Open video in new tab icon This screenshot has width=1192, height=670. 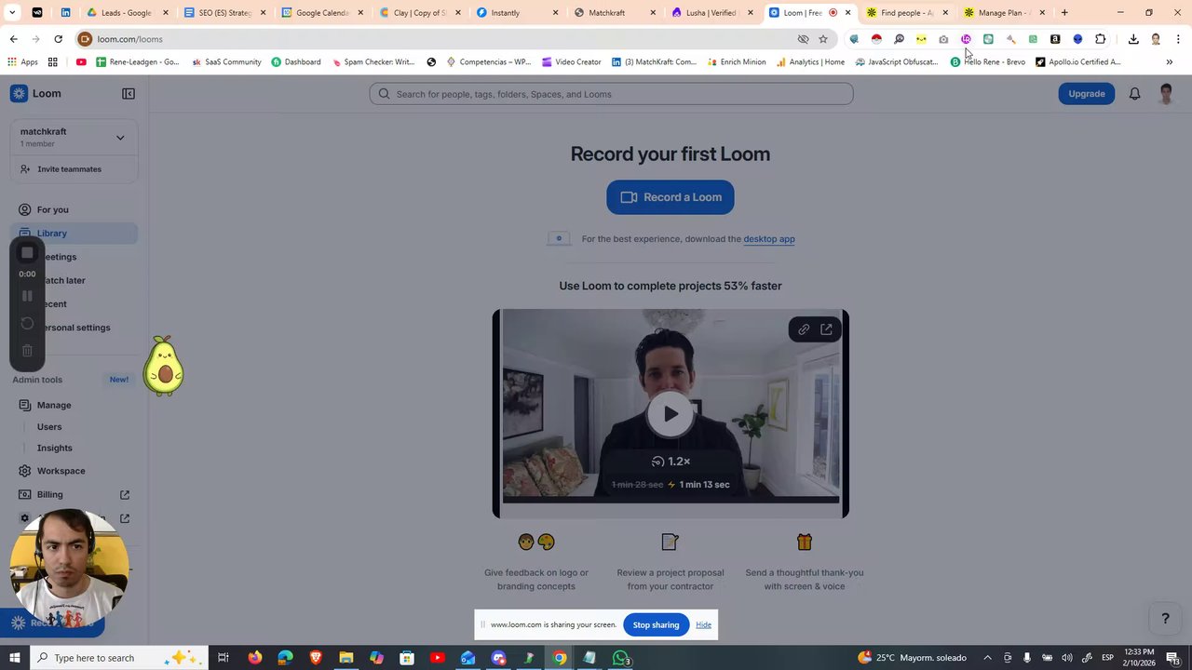826,329
